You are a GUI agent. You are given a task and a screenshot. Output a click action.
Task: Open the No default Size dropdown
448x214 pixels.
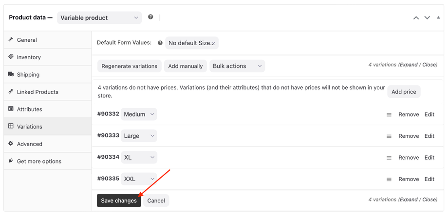tap(192, 43)
